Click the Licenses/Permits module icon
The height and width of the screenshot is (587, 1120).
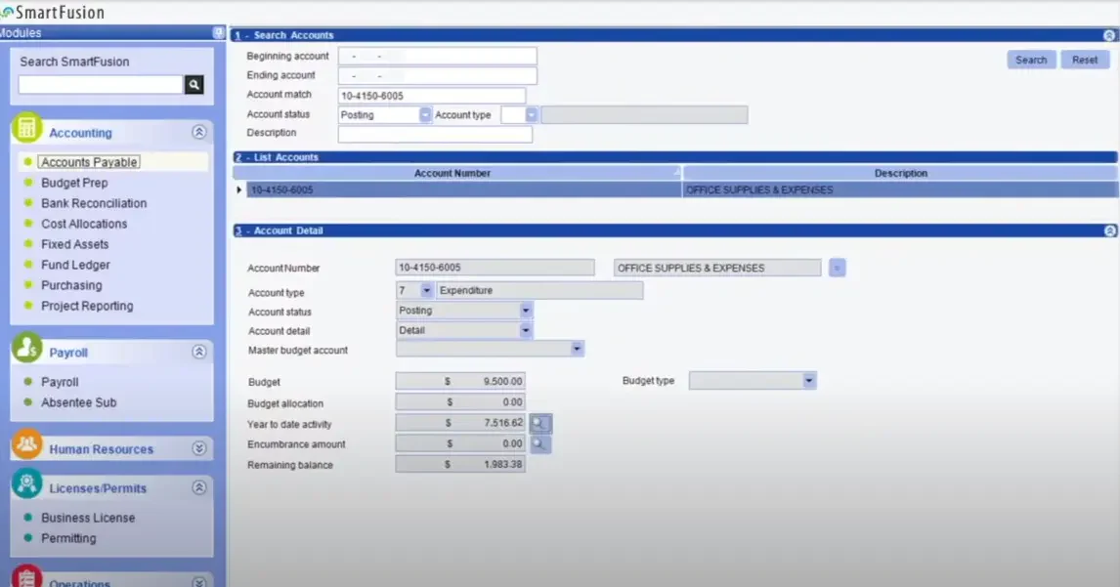coord(27,484)
